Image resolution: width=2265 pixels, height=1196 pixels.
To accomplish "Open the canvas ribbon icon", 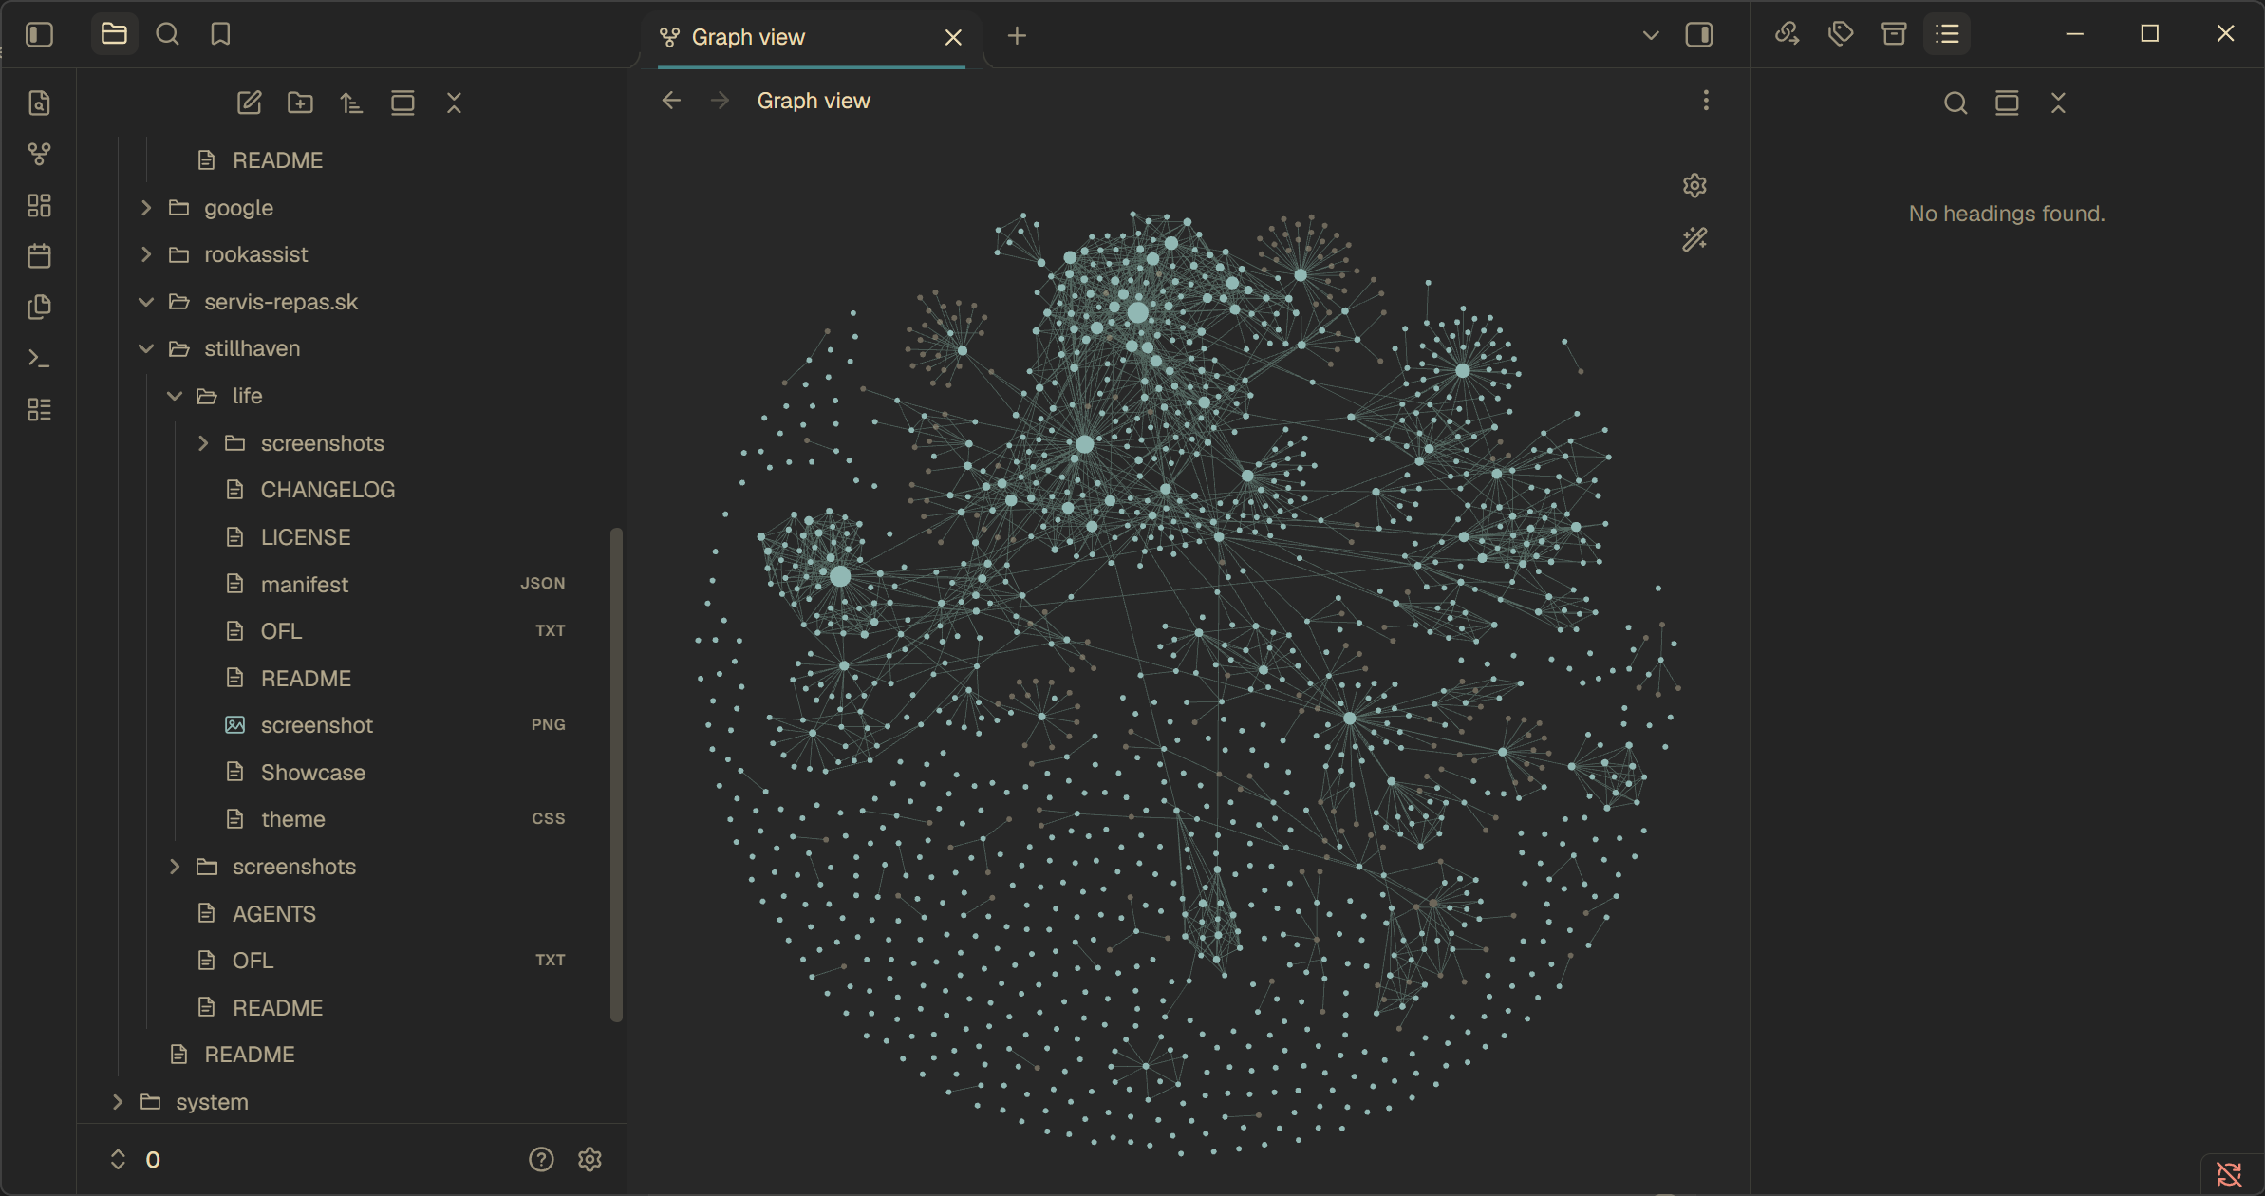I will (39, 205).
